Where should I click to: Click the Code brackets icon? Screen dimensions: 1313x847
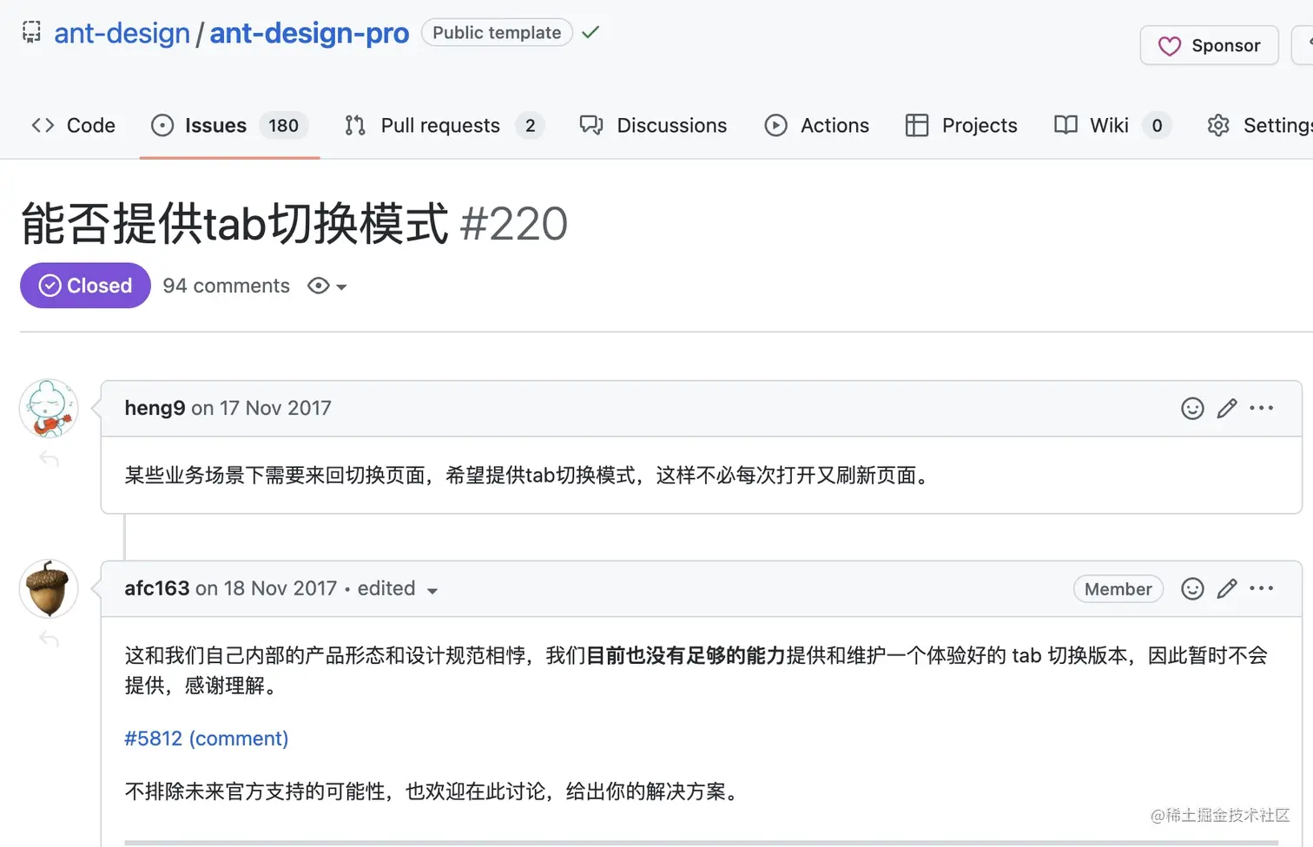pos(43,125)
